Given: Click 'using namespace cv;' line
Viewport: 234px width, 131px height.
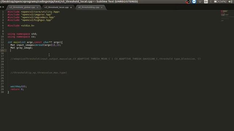Looking at the screenshot, I should [x=22, y=37].
